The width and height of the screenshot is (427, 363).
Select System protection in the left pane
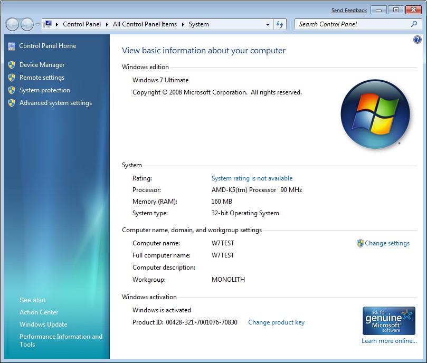point(44,90)
